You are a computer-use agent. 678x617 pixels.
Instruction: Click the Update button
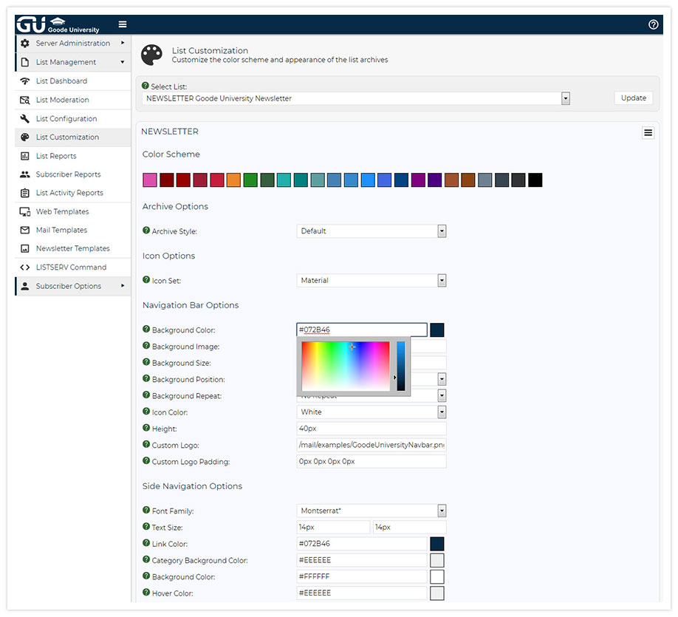click(x=633, y=98)
